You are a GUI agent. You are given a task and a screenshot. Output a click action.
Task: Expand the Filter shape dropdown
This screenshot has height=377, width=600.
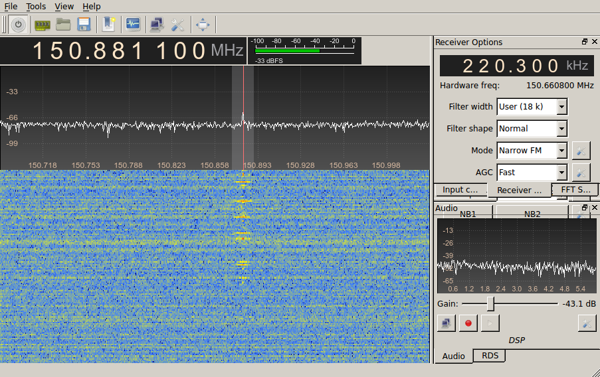point(532,128)
